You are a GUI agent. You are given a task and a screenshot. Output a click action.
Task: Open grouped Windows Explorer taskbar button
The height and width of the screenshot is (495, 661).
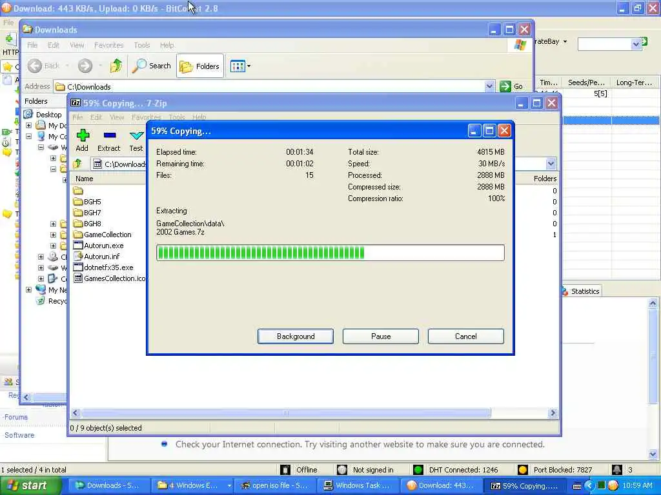pyautogui.click(x=192, y=486)
